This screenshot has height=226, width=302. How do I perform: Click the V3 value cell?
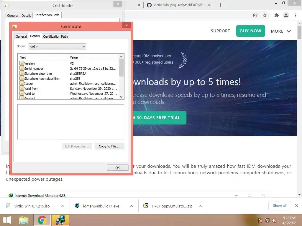tap(72, 64)
